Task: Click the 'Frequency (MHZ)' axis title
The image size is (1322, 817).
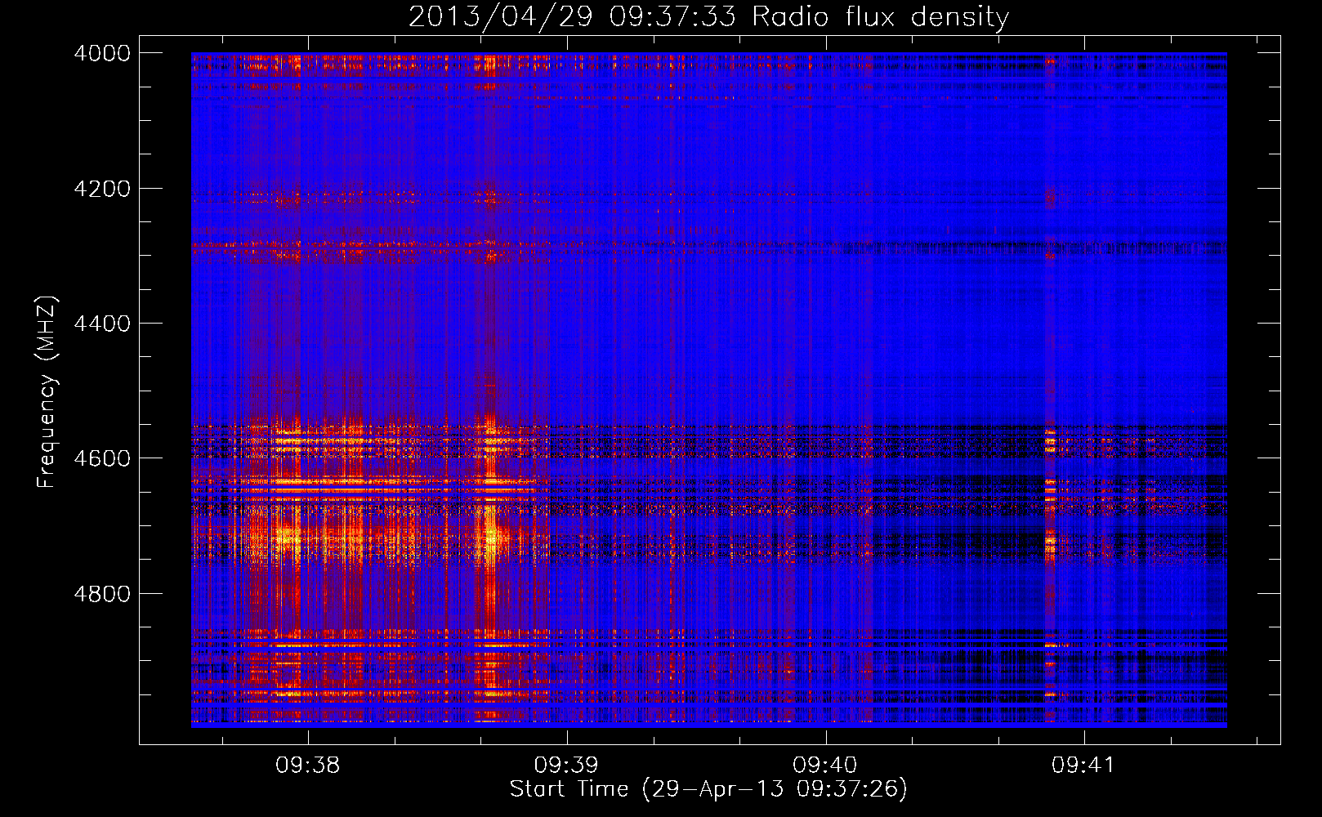Action: pos(47,391)
